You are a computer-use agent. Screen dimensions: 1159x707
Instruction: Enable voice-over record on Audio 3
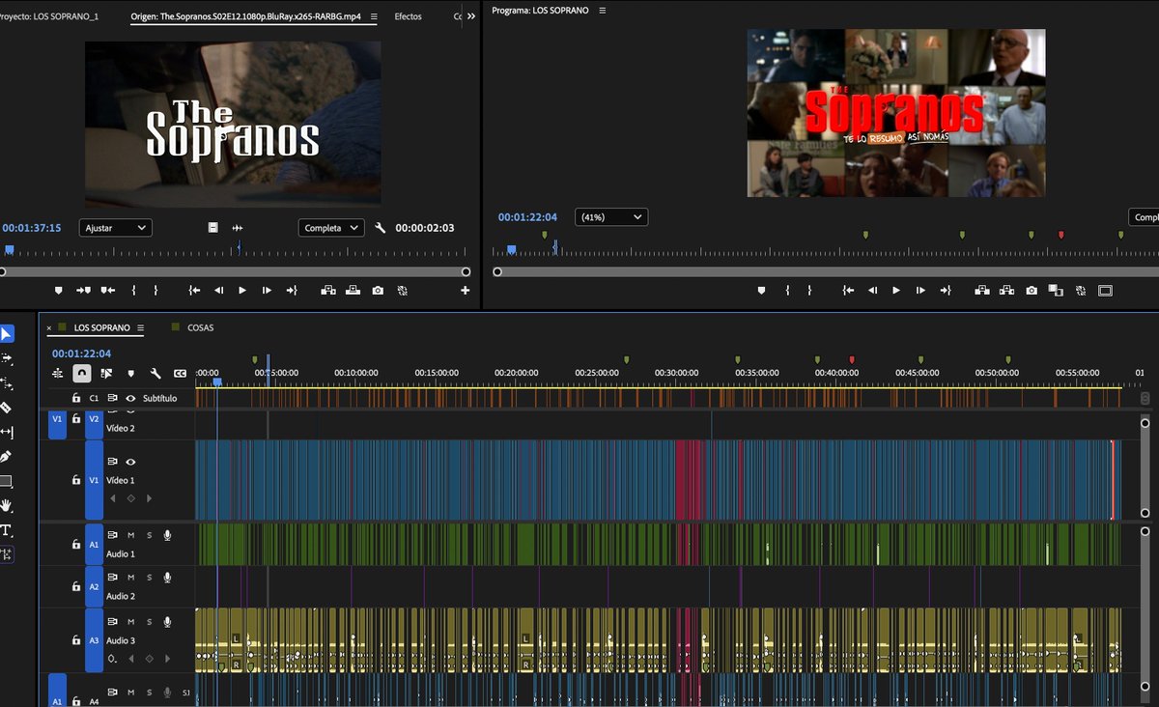(x=167, y=621)
